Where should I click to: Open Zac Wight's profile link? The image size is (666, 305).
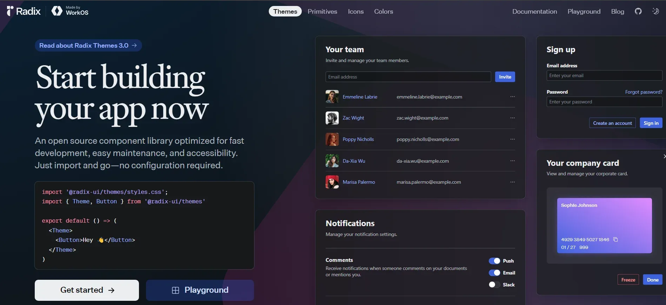tap(353, 118)
